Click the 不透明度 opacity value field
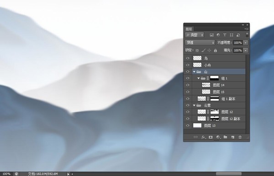This screenshot has width=274, height=176. [x=238, y=43]
